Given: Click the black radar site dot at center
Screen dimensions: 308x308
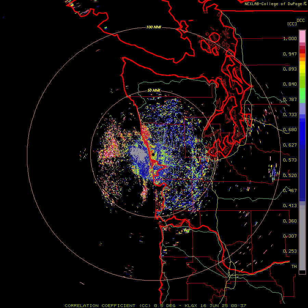Looking at the screenshot, I should (x=153, y=155).
